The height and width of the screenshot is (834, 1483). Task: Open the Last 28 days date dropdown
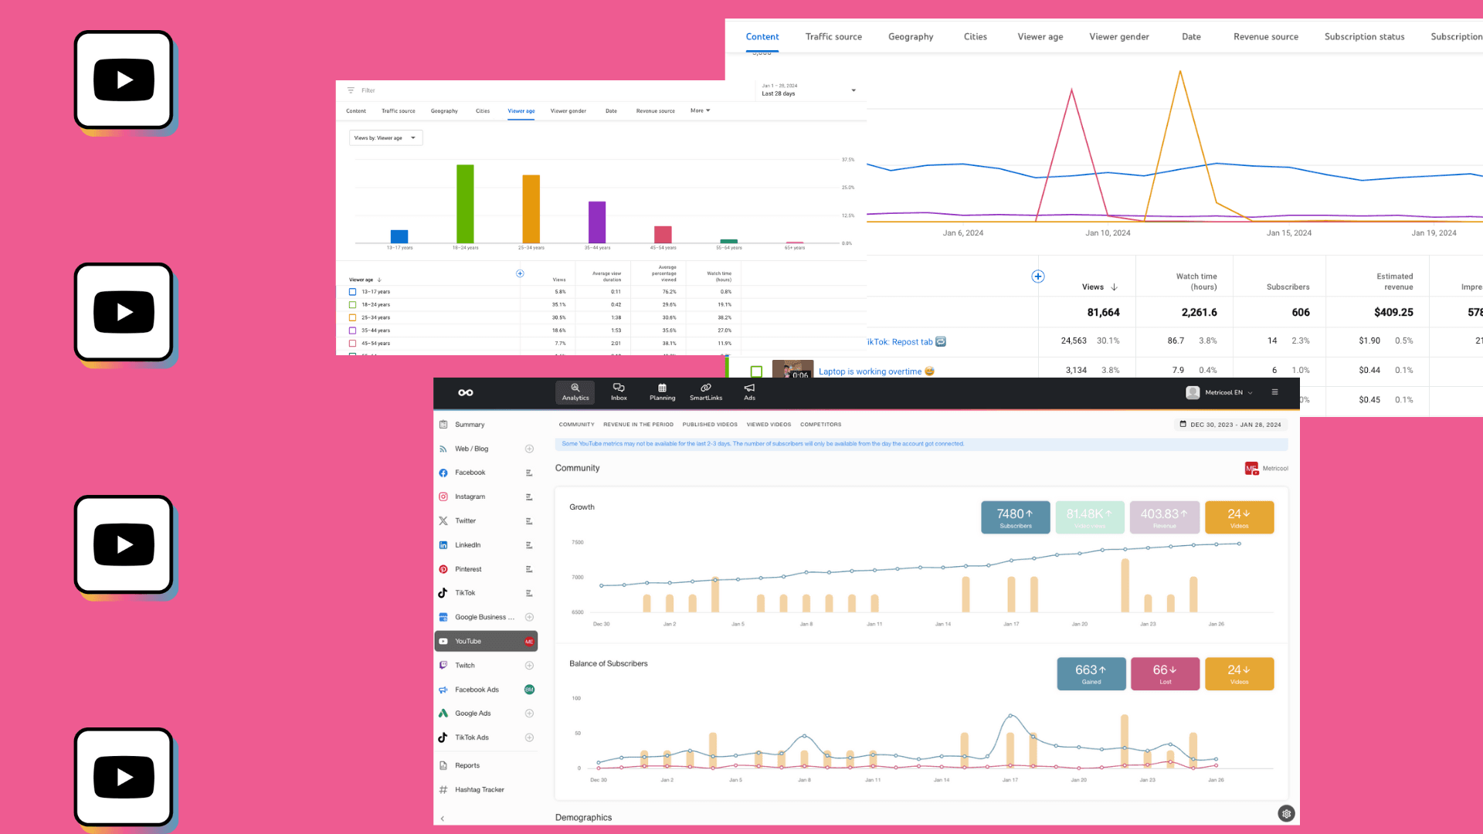(808, 90)
